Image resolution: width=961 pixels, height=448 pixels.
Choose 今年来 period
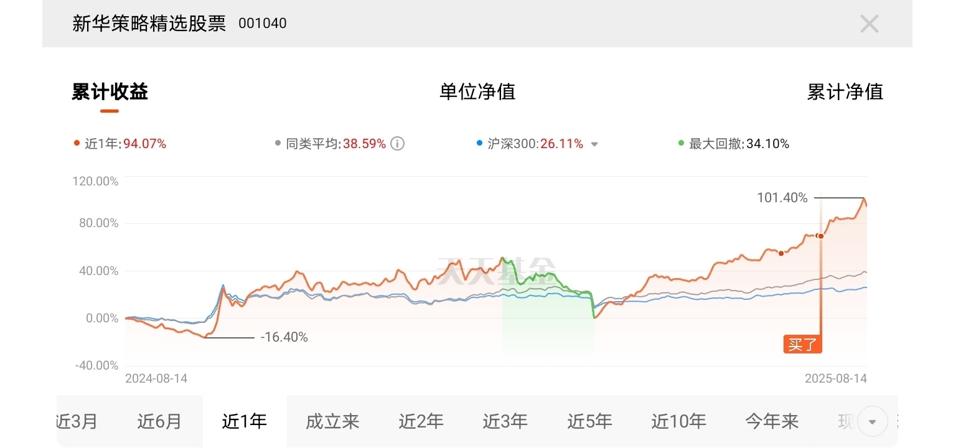tap(772, 421)
